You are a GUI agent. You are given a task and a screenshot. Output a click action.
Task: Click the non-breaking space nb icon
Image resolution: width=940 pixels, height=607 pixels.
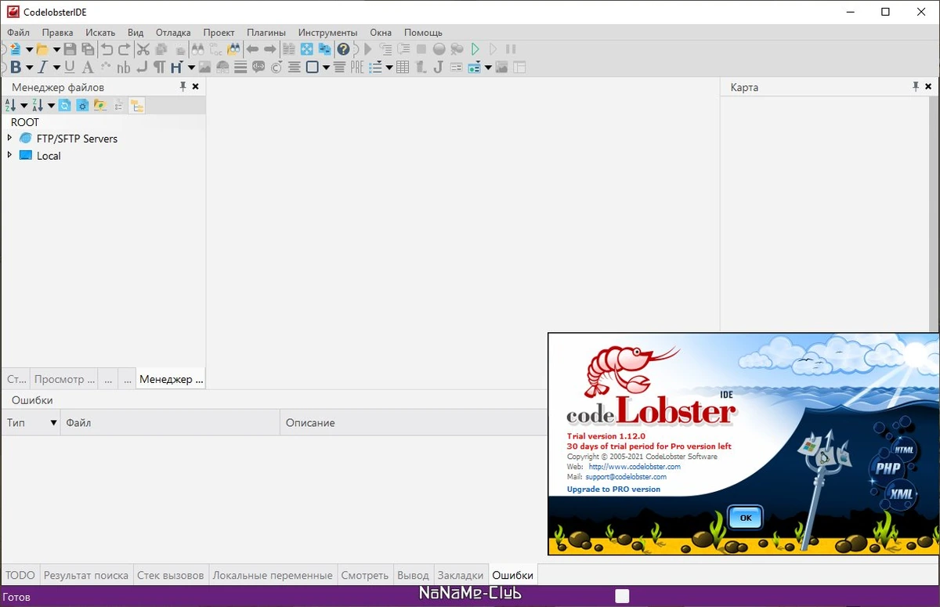(x=123, y=67)
